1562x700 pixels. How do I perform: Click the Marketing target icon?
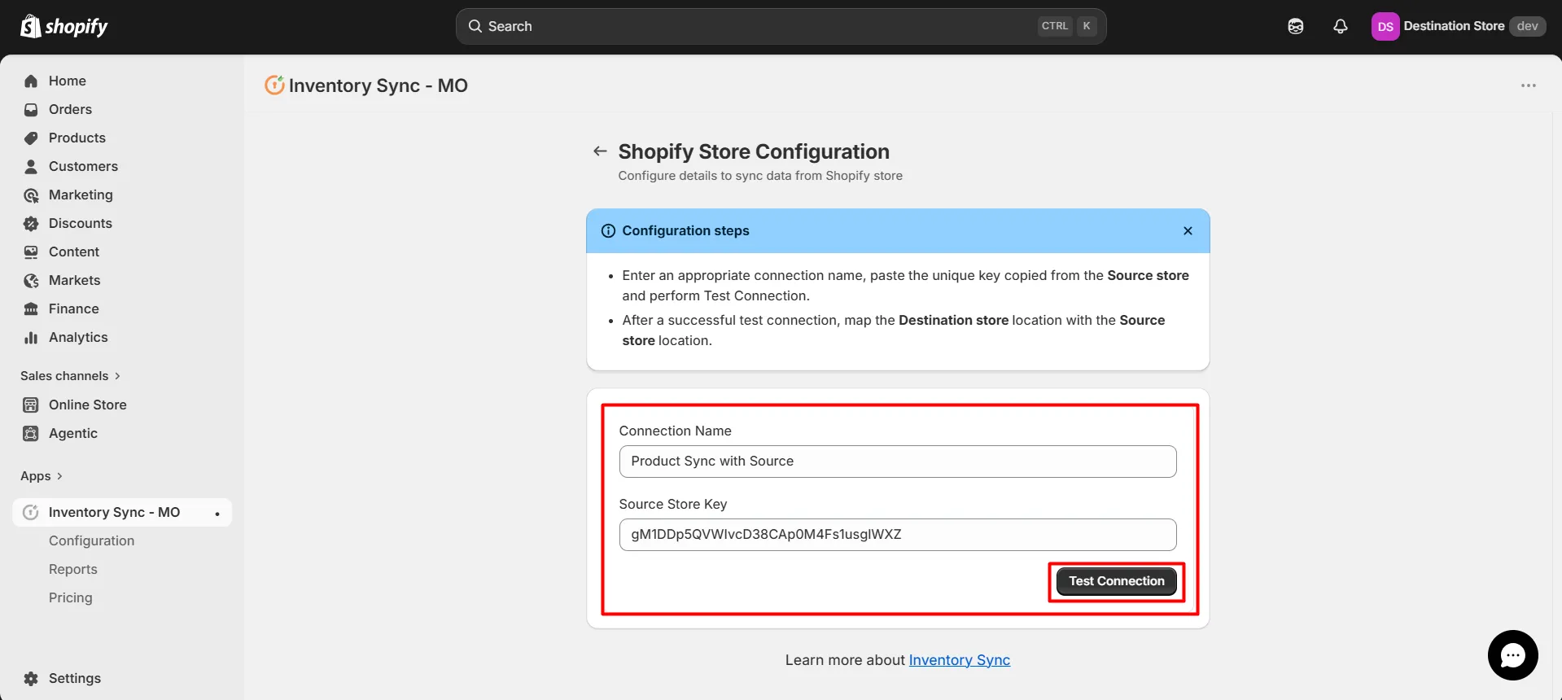click(31, 195)
